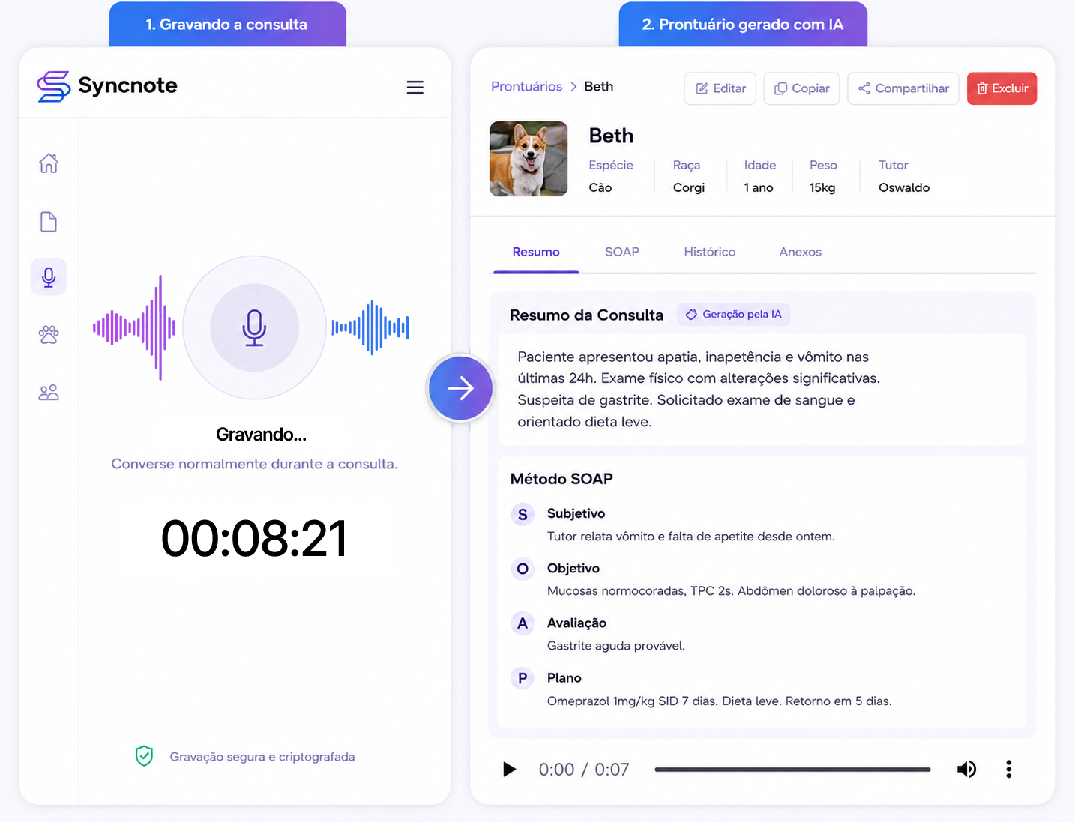Click 'Gastrite aguda provável.' text
The image size is (1075, 822).
point(616,646)
